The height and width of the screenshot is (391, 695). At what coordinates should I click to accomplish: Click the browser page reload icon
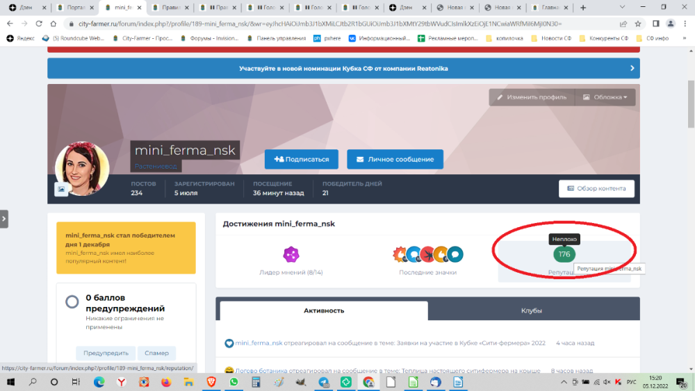pos(40,24)
